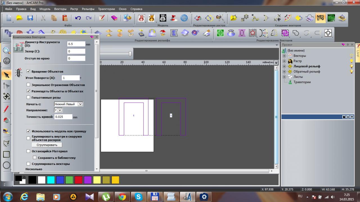Screen dimensions: 360x202
Task: Click the Диаметр Инструмента input field
Action: [x=76, y=44]
